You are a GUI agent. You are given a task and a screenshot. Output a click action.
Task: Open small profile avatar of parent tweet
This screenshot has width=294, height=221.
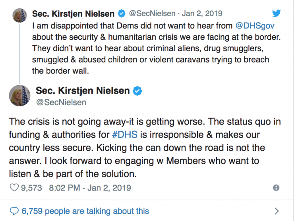click(x=19, y=15)
